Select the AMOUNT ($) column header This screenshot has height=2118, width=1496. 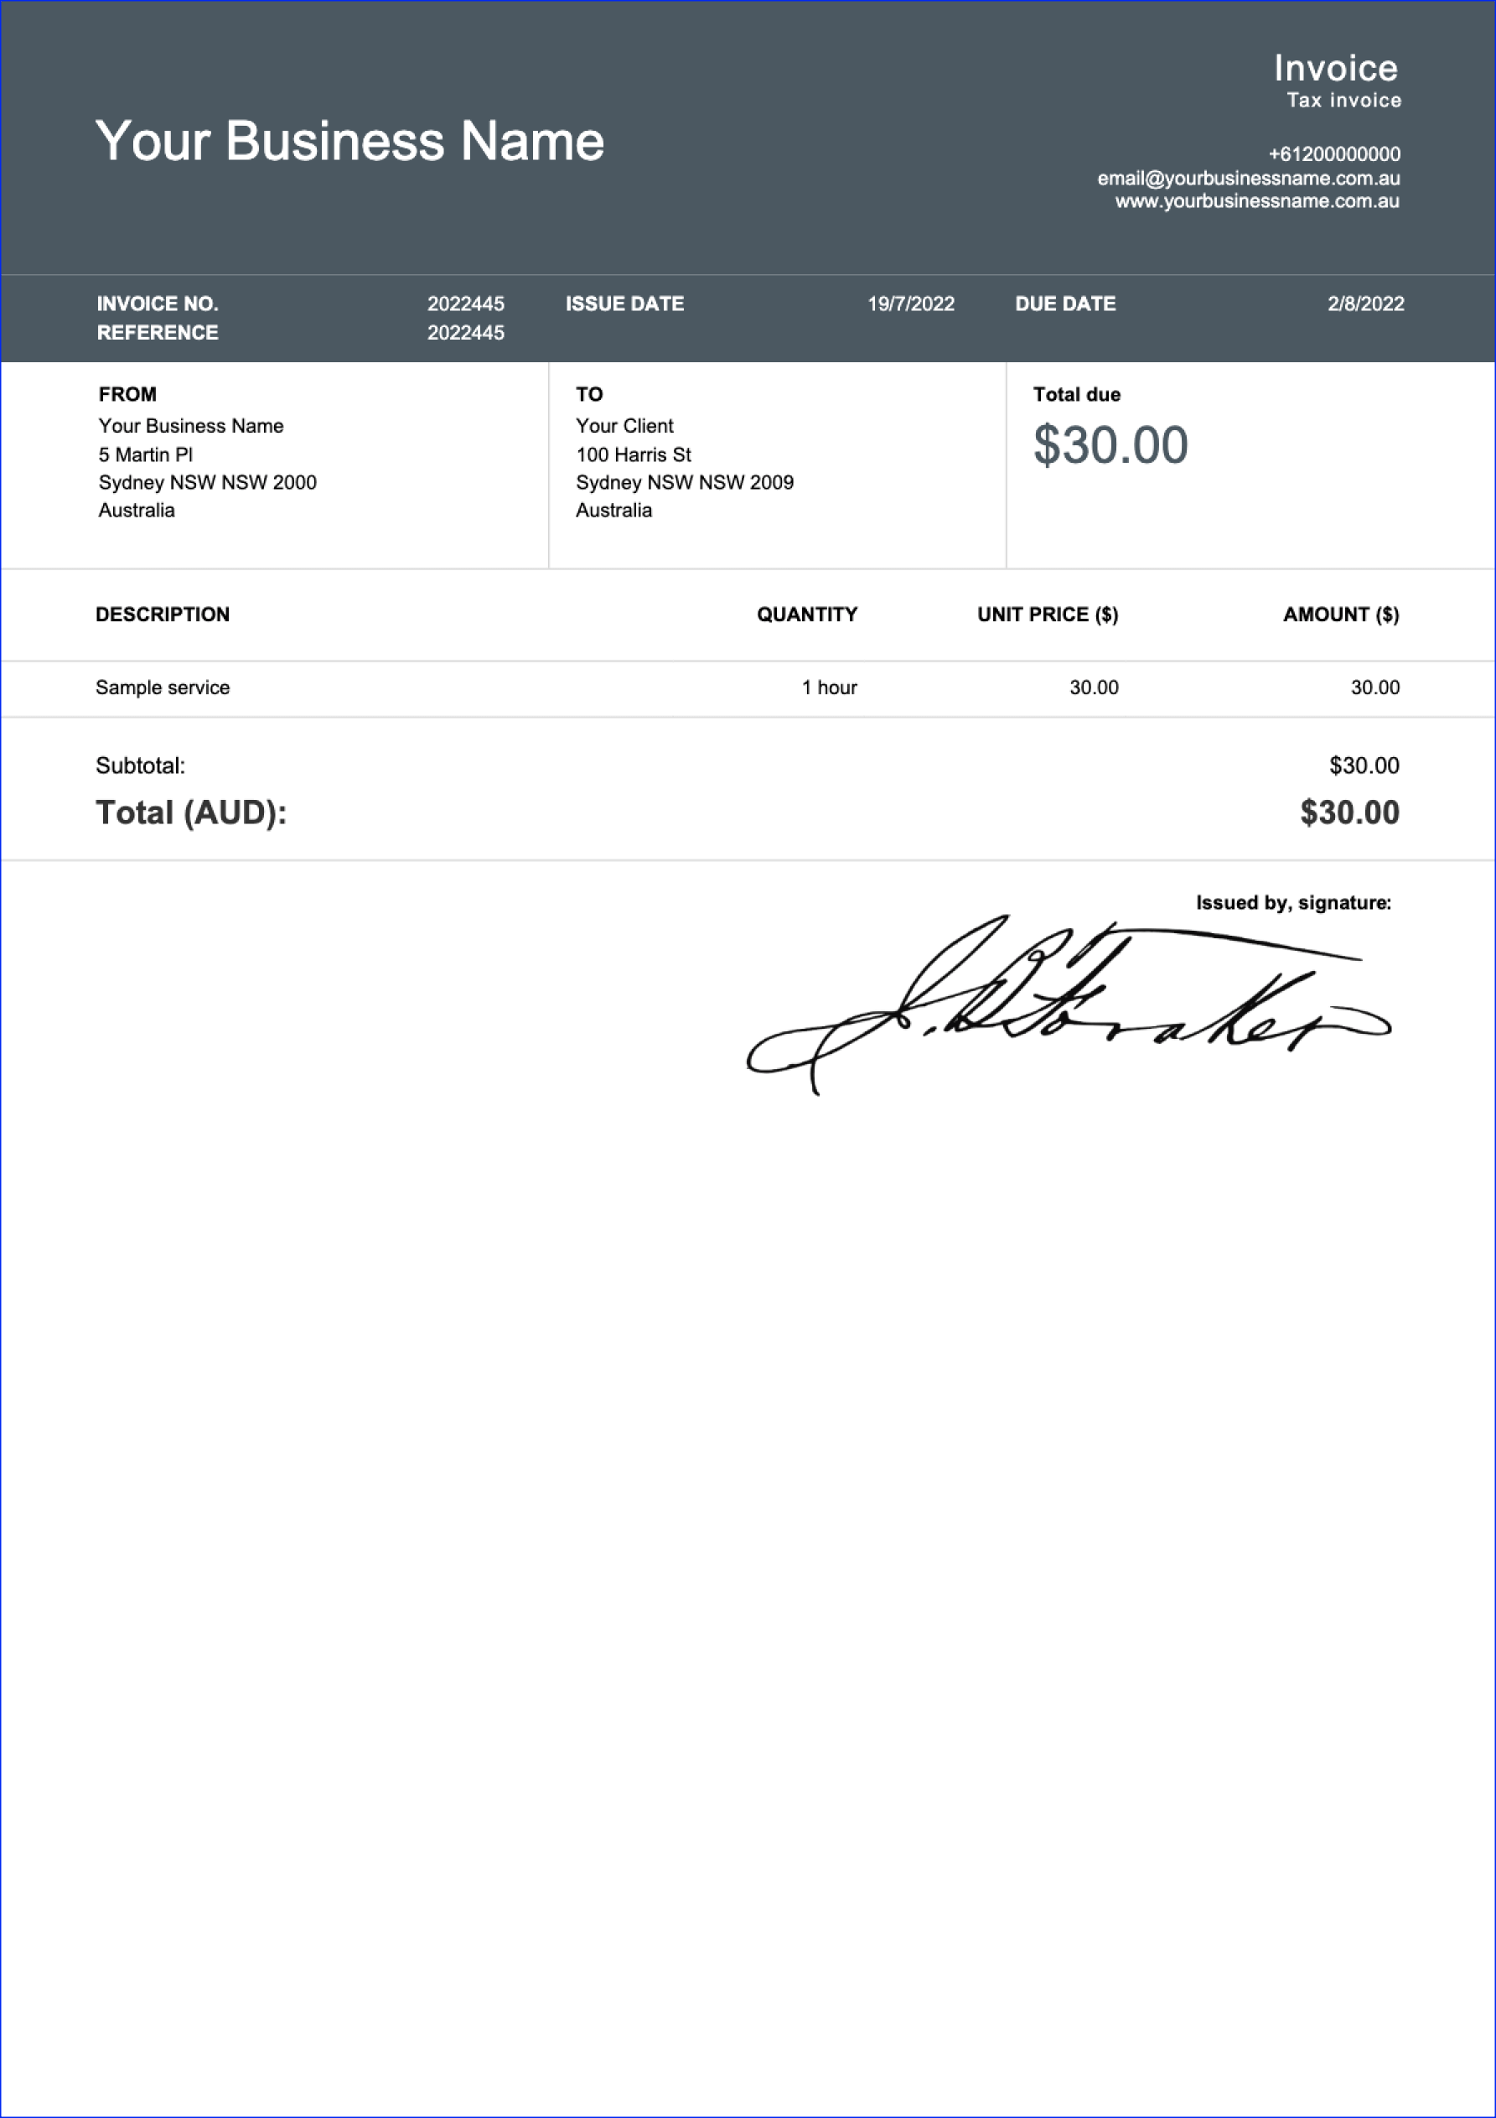[1340, 614]
